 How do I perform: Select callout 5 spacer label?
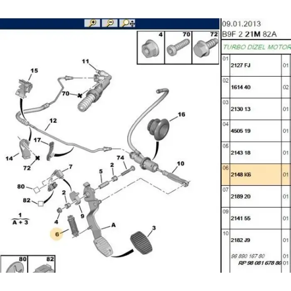click(101, 171)
